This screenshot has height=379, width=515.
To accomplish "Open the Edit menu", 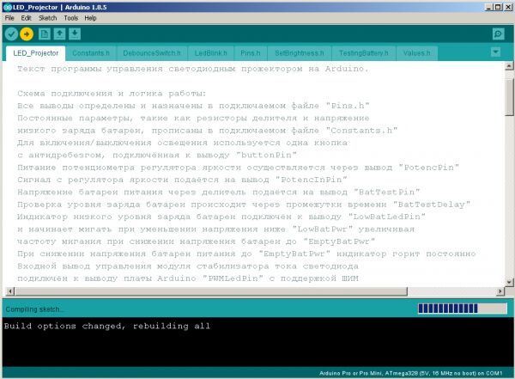I will [x=27, y=18].
